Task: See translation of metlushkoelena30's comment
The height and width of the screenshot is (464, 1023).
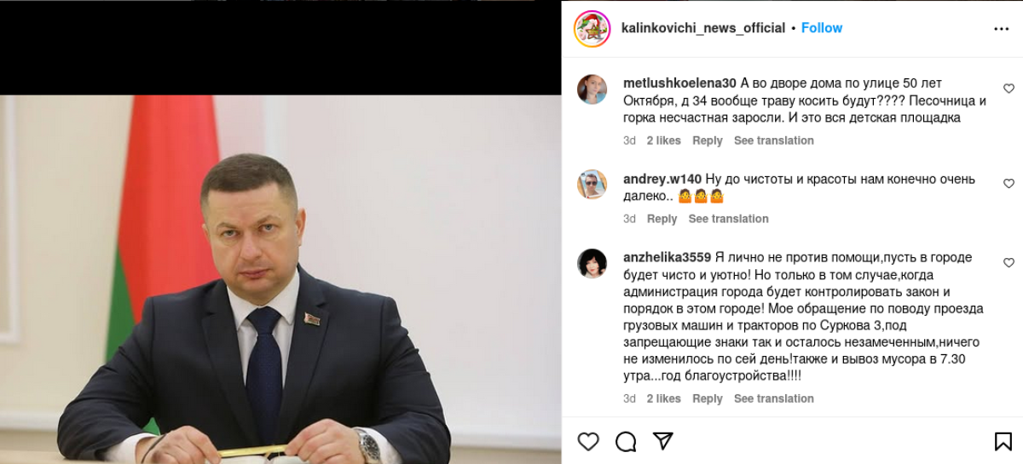Action: click(774, 140)
